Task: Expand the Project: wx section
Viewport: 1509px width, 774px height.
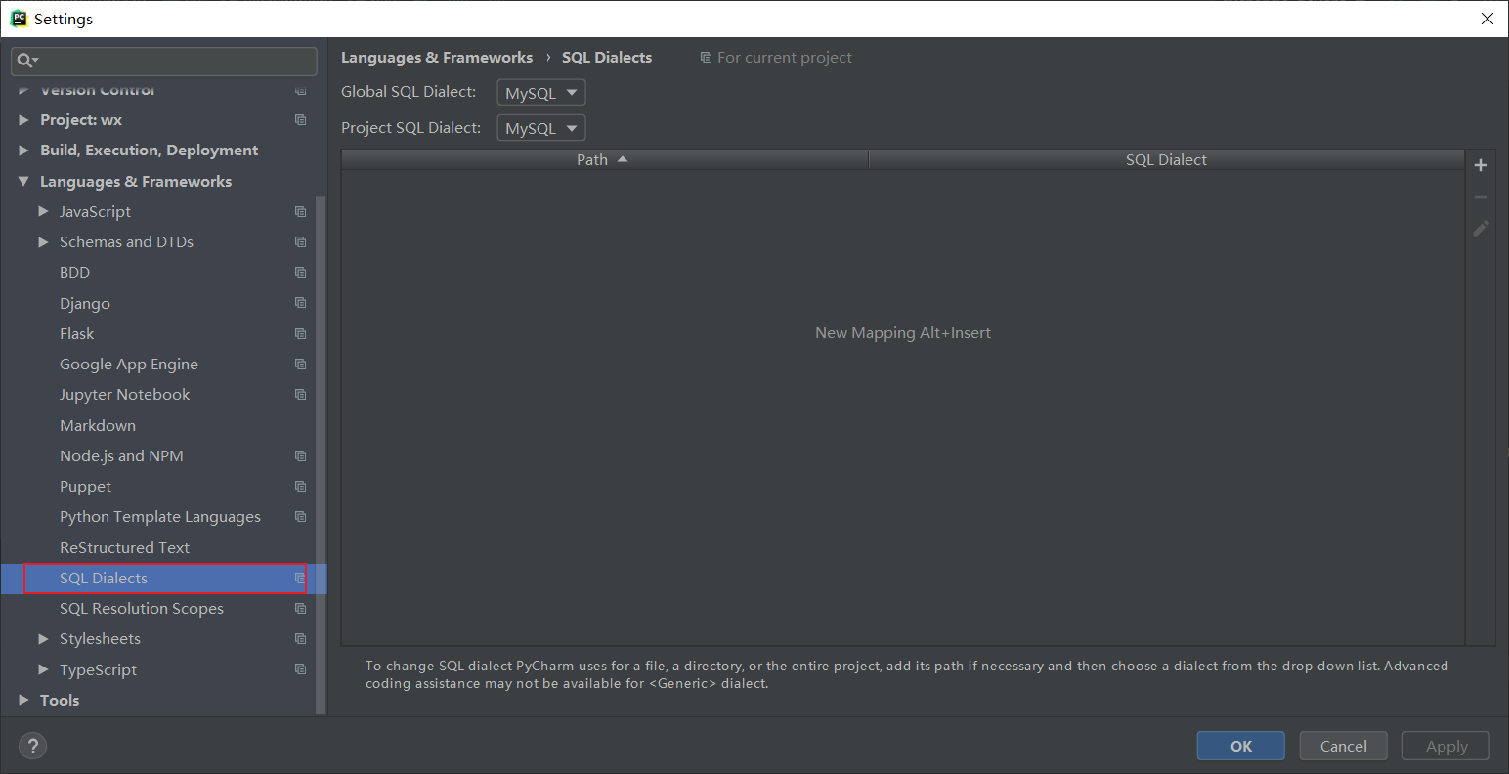Action: (x=23, y=120)
